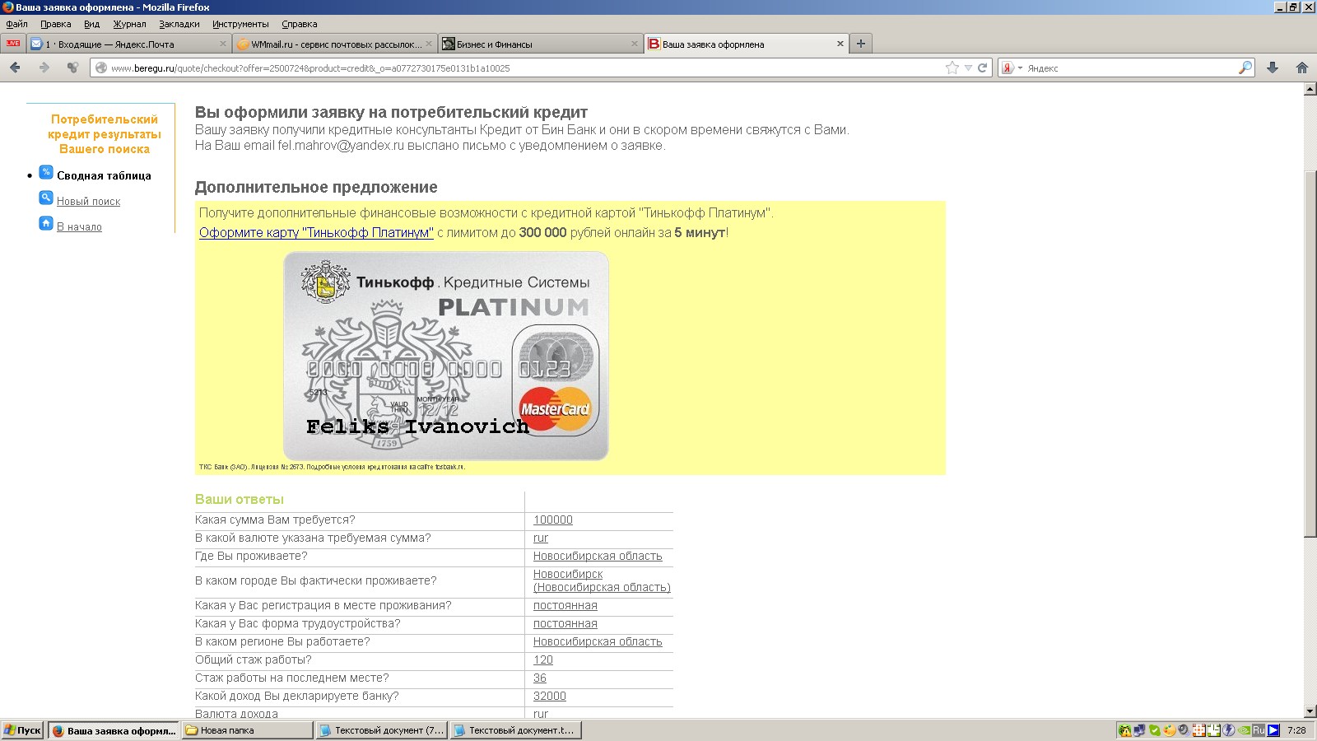
Task: Open a new tab with plus button
Action: pos(861,44)
